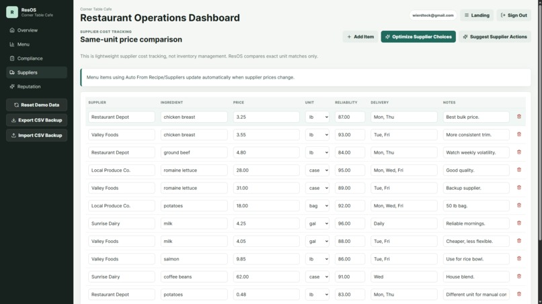The image size is (542, 304).
Task: Click the Add Item button
Action: click(x=360, y=37)
